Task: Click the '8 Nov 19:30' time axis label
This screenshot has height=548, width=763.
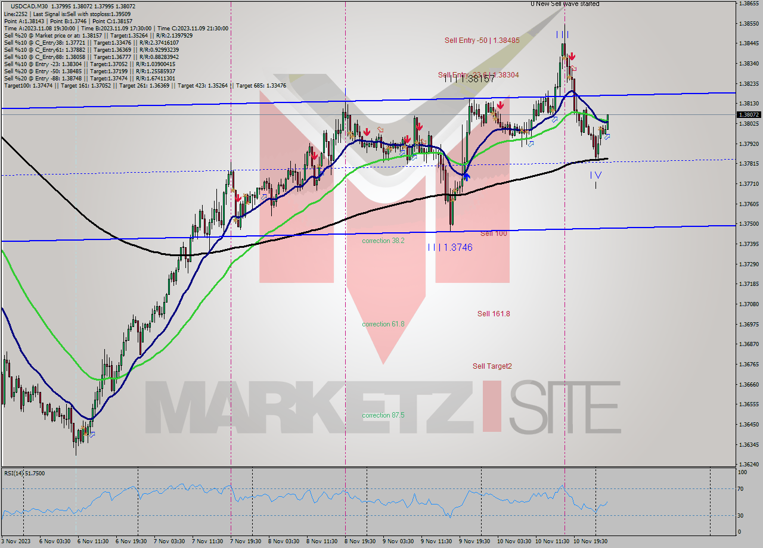Action: (x=361, y=541)
